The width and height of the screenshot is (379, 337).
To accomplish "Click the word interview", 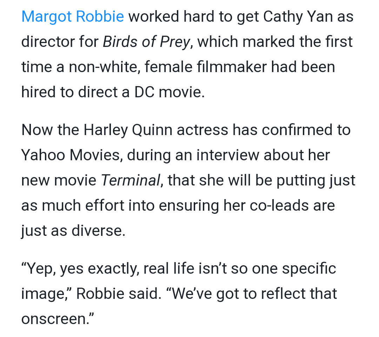I will tap(227, 155).
